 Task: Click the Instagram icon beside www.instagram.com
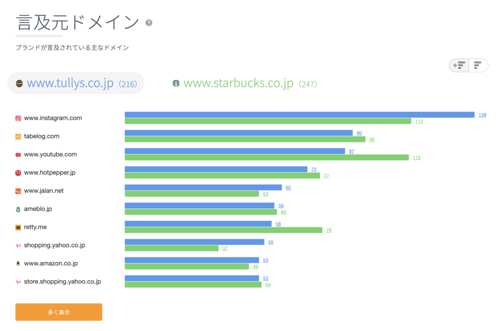(x=19, y=118)
